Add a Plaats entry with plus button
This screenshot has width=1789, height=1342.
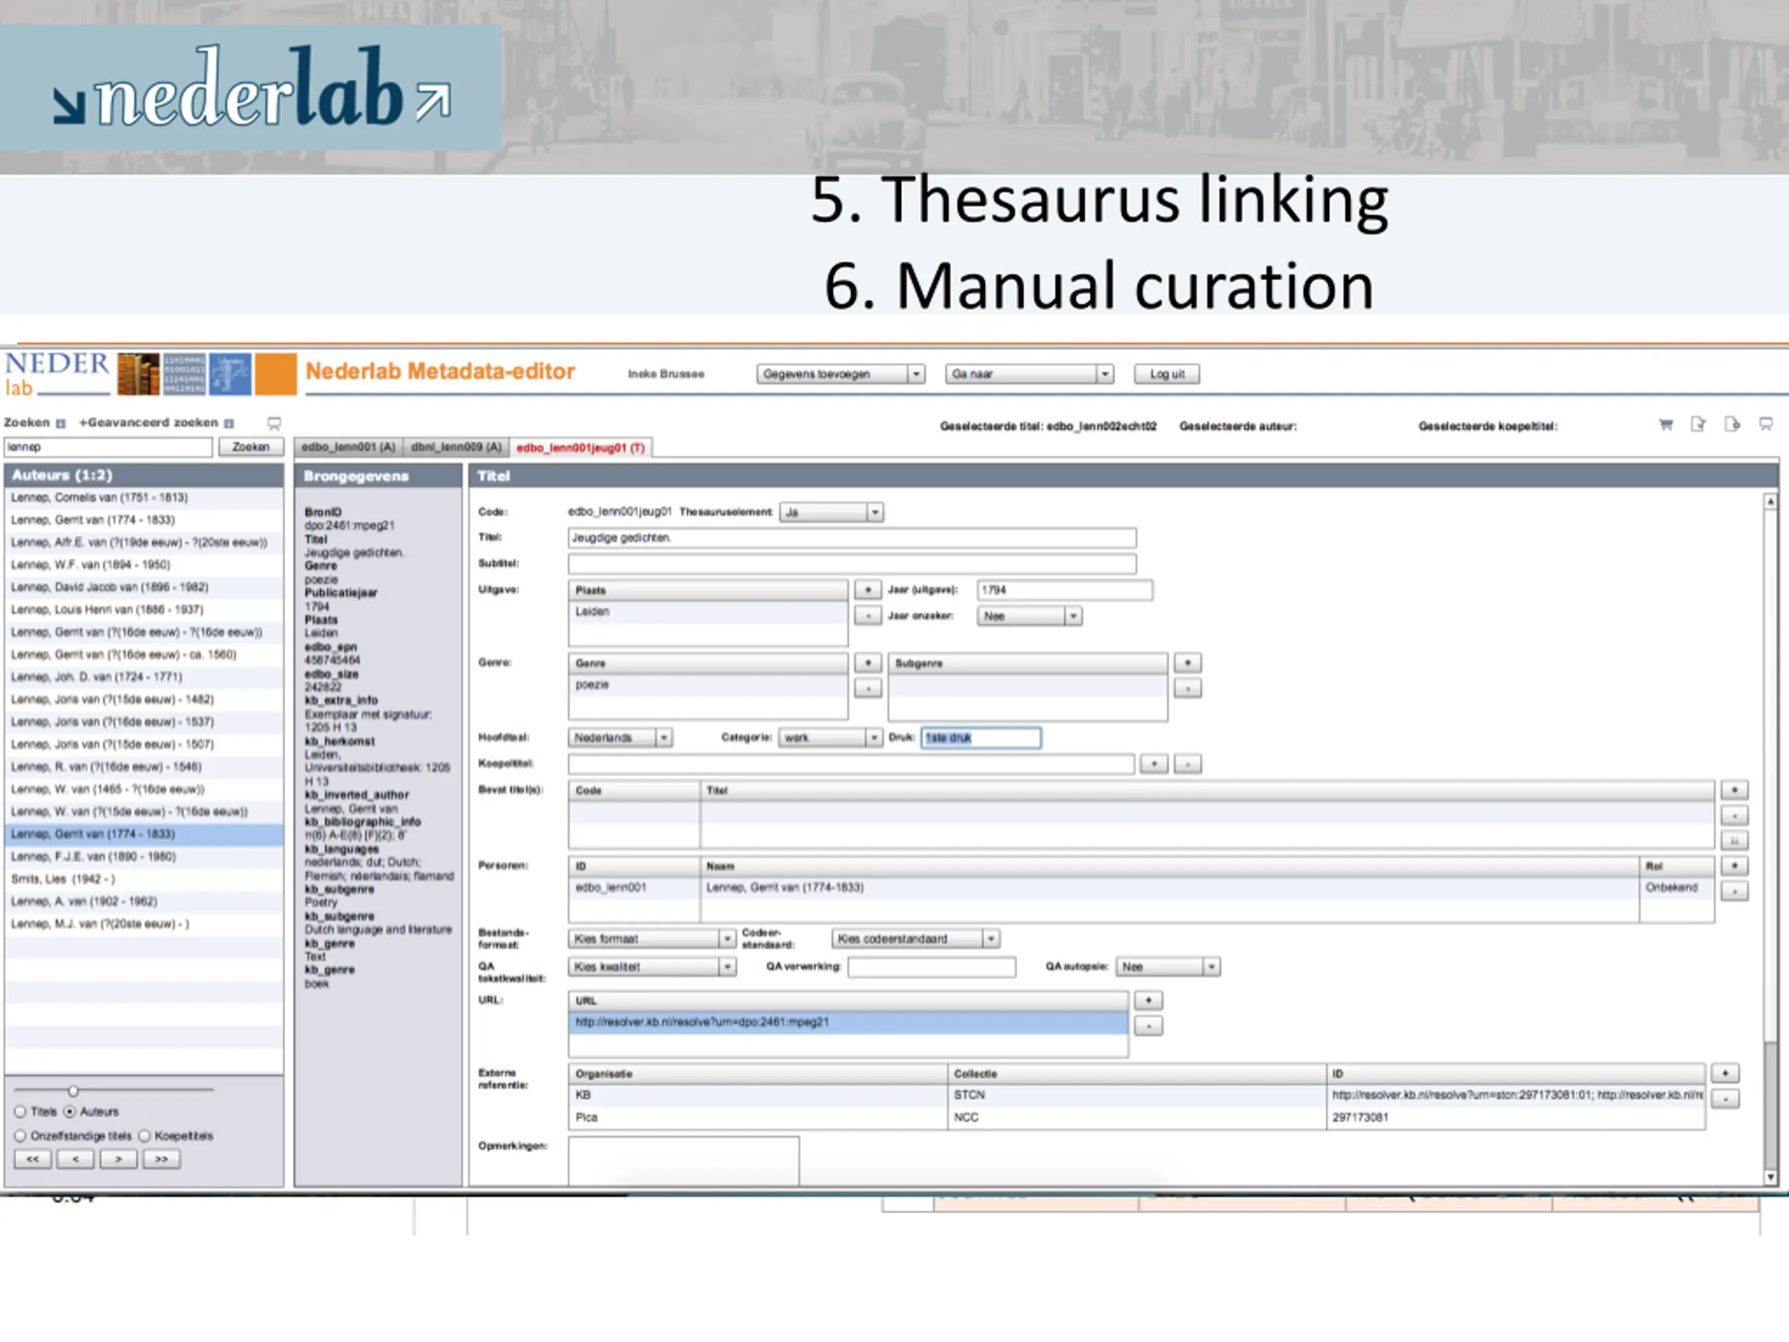[868, 590]
